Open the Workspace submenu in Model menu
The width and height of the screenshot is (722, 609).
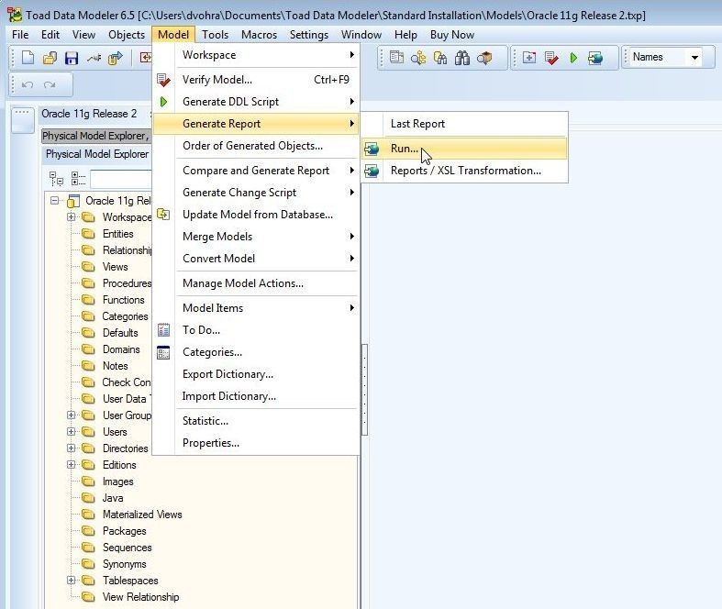click(x=256, y=55)
